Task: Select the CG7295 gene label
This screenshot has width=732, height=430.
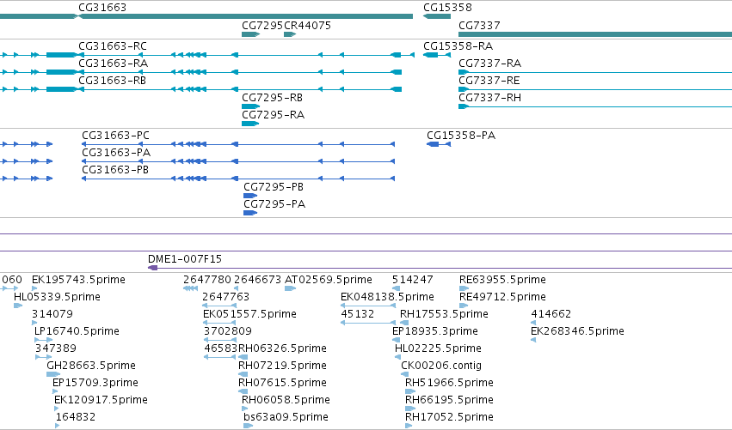Action: tap(262, 25)
